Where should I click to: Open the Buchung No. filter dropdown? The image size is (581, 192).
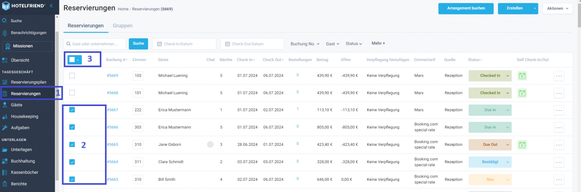pos(305,44)
